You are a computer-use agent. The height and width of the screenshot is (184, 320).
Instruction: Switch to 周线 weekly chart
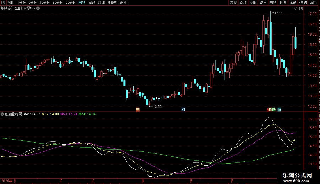pos(92,3)
